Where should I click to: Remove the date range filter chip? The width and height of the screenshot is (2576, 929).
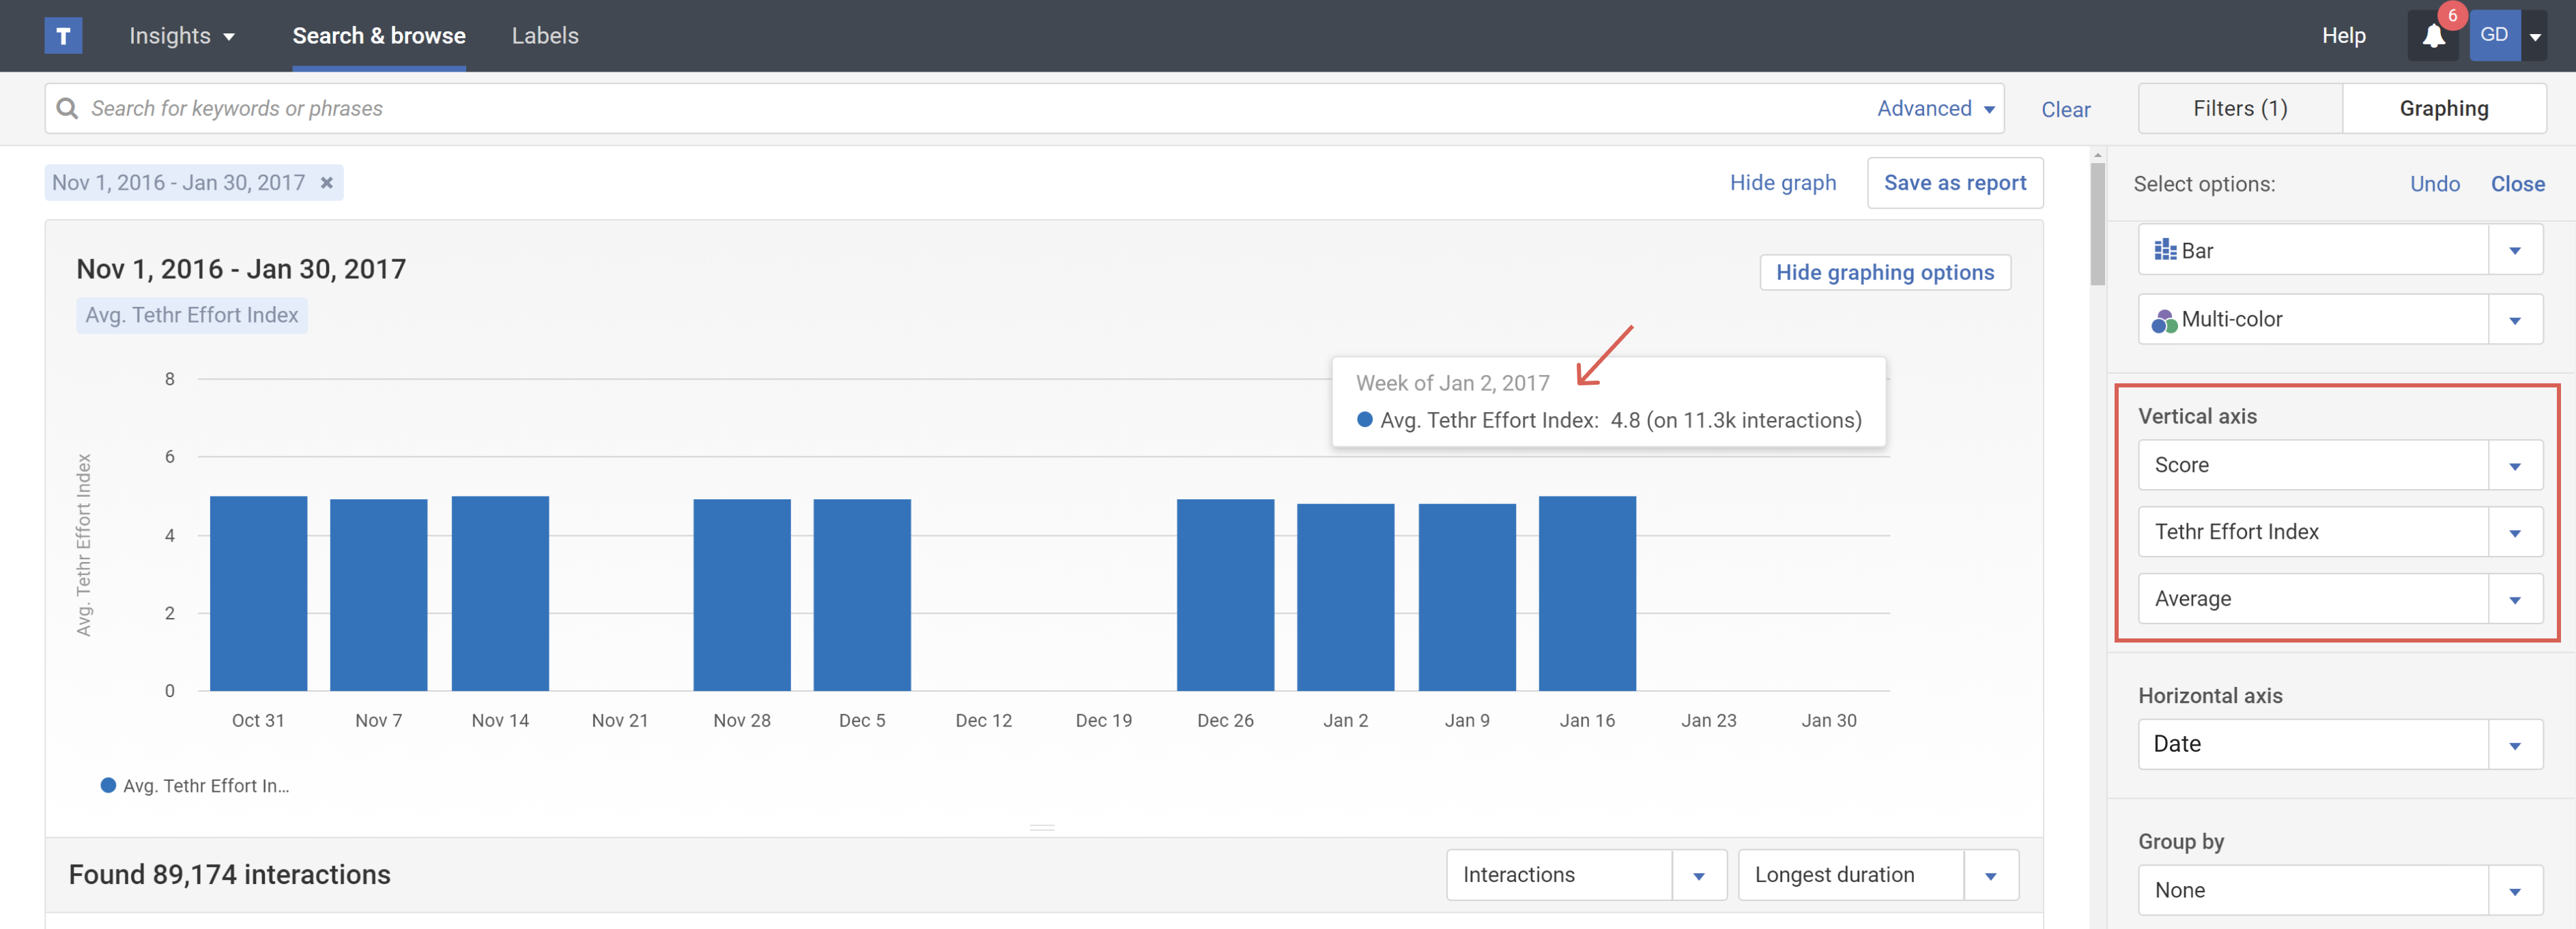pyautogui.click(x=326, y=183)
